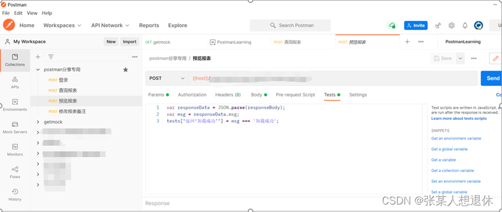Open the user avatar menu
Viewport: 502px width, 212px height.
tap(478, 25)
